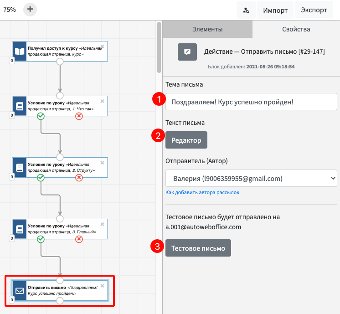Remove the send letter block with X
The width and height of the screenshot is (340, 314).
[x=102, y=286]
